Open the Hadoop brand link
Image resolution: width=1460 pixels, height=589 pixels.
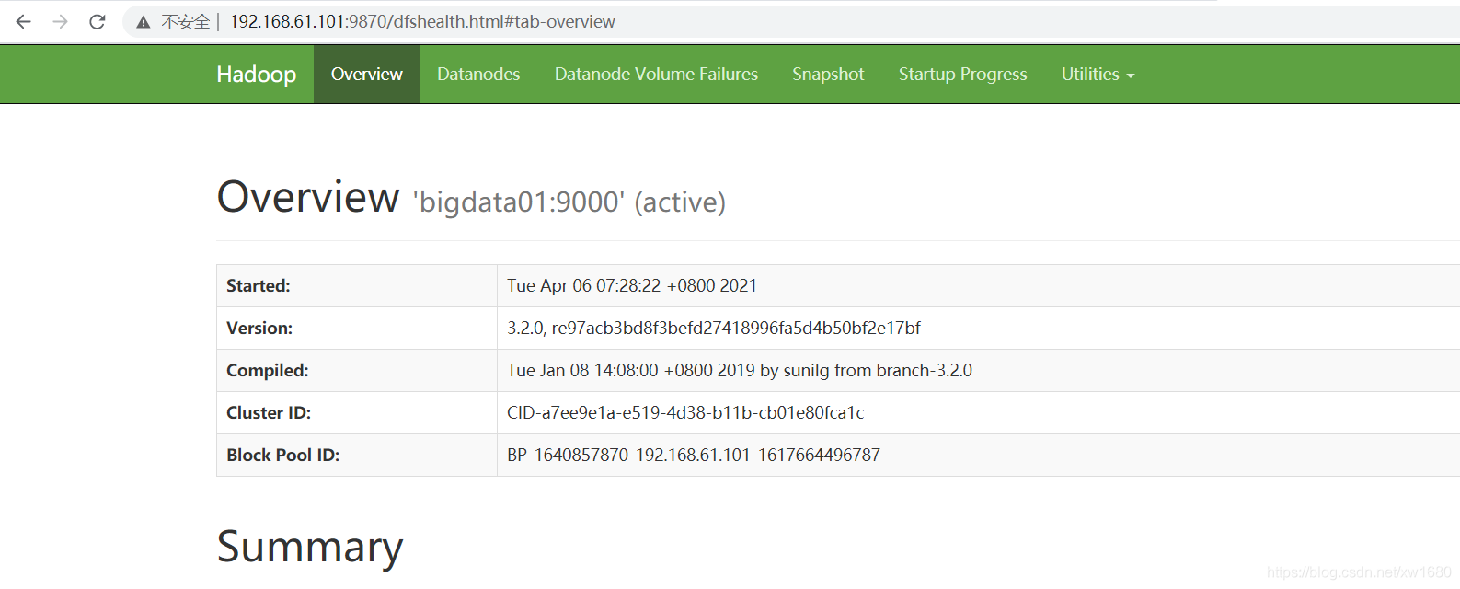pyautogui.click(x=257, y=74)
